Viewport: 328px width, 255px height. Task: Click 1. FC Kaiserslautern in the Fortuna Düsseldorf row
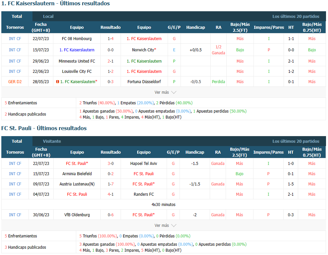pos(78,82)
